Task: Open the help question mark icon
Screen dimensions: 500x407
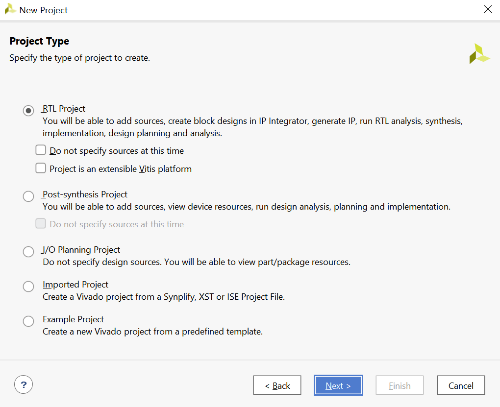Action: (23, 384)
